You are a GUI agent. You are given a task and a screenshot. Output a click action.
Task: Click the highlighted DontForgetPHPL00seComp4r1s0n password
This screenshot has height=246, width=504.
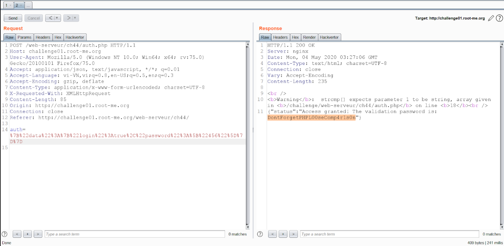tap(311, 117)
